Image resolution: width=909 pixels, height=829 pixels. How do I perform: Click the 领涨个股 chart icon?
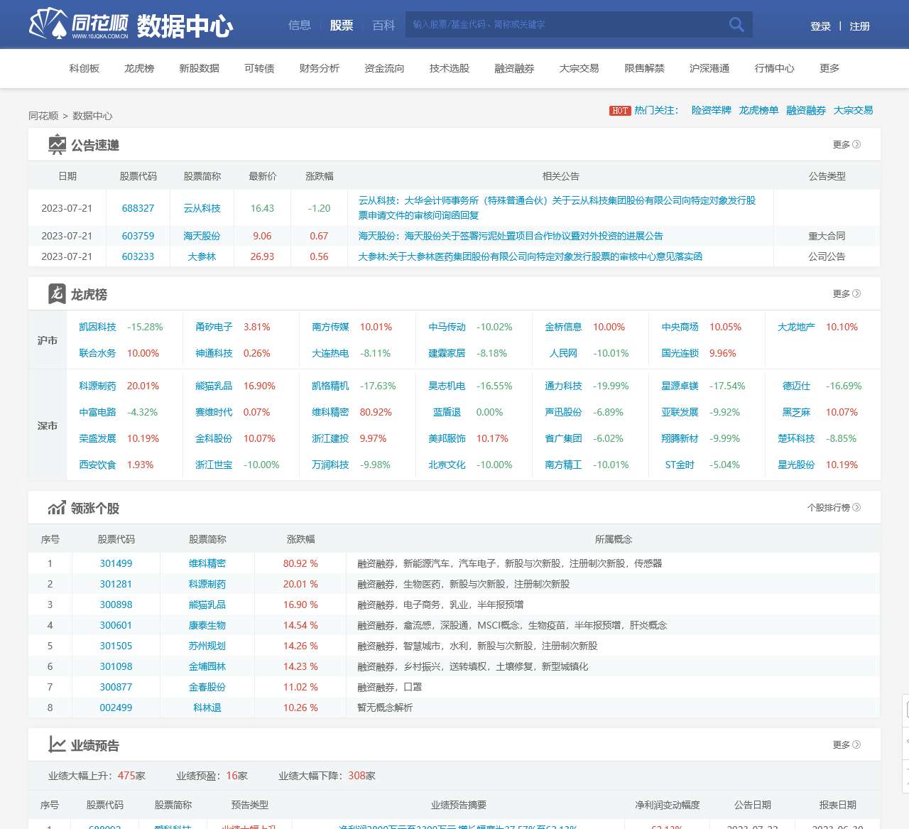(57, 508)
